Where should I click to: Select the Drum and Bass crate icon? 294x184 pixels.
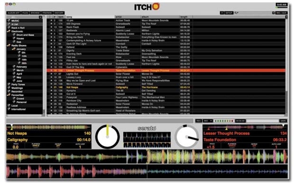[x=14, y=35]
